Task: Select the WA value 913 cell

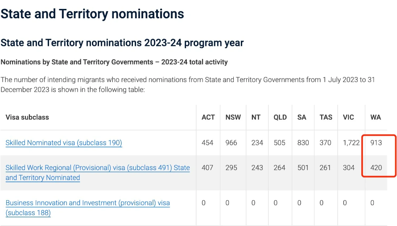Action: pyautogui.click(x=376, y=143)
